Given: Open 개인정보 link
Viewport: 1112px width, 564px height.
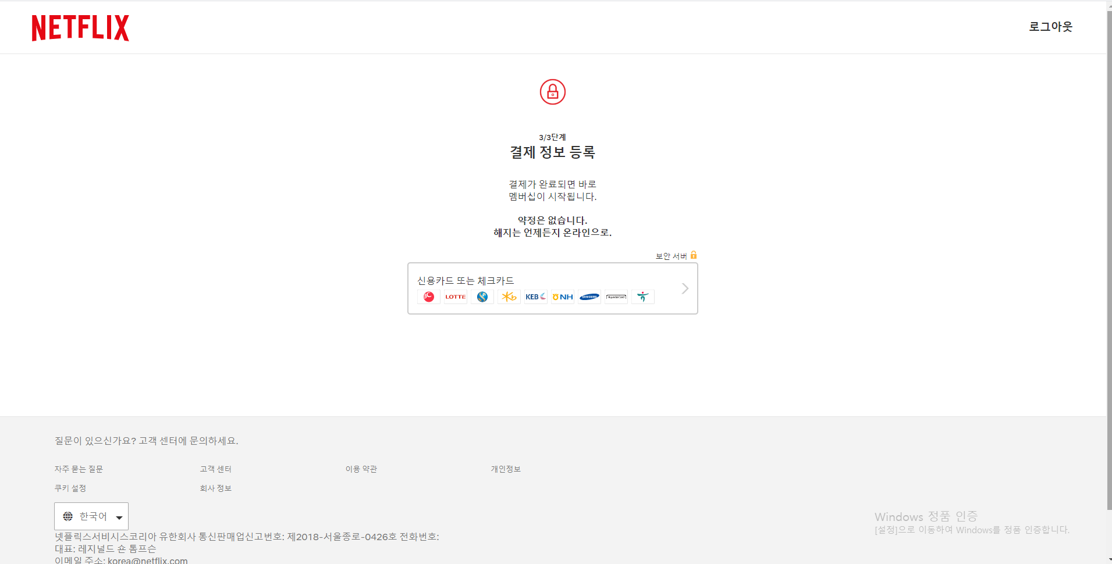Looking at the screenshot, I should pyautogui.click(x=506, y=469).
